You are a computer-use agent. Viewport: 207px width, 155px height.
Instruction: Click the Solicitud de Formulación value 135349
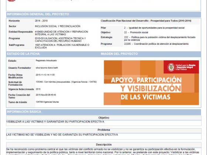[x=66, y=82]
